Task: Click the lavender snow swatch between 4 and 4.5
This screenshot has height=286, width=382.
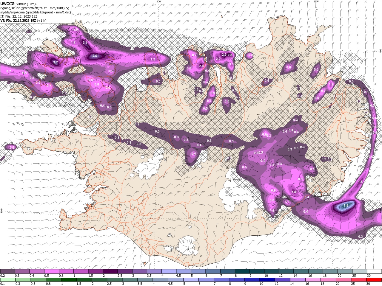Action: click(x=169, y=271)
